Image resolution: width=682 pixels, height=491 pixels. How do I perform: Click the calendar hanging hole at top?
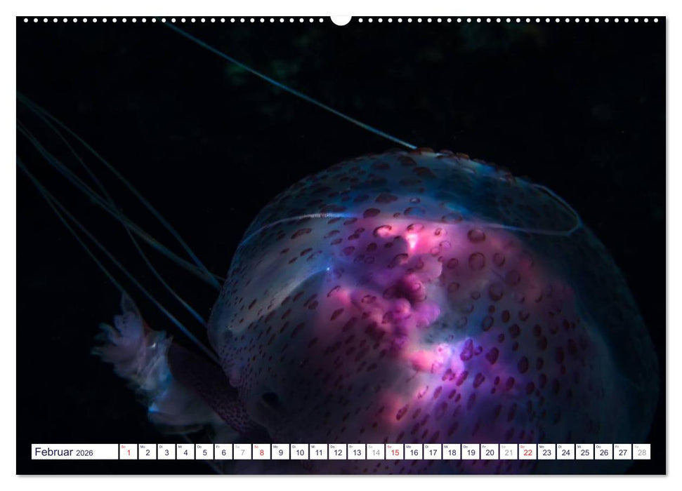tap(341, 19)
